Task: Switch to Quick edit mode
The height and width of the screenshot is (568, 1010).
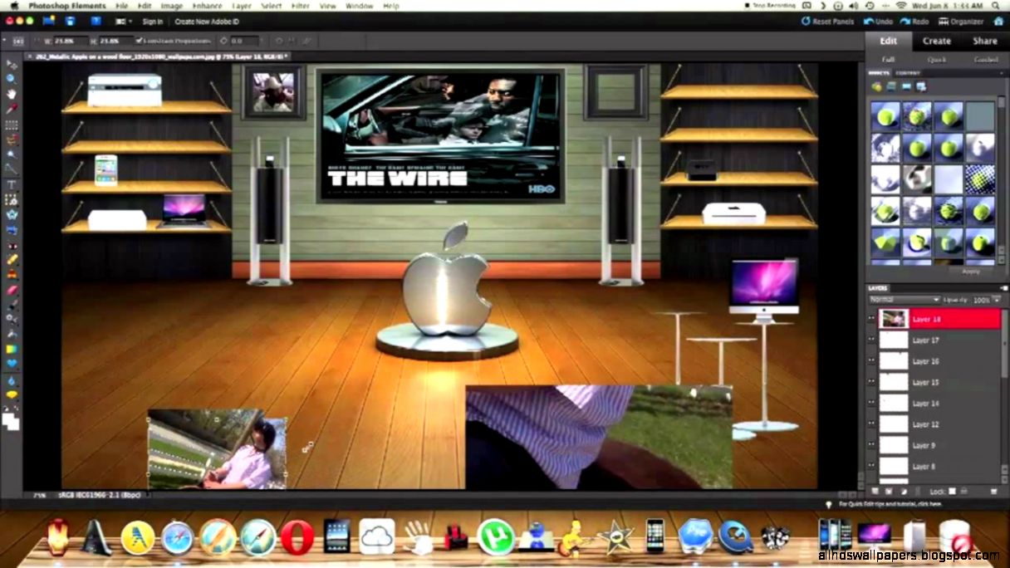Action: [x=937, y=60]
